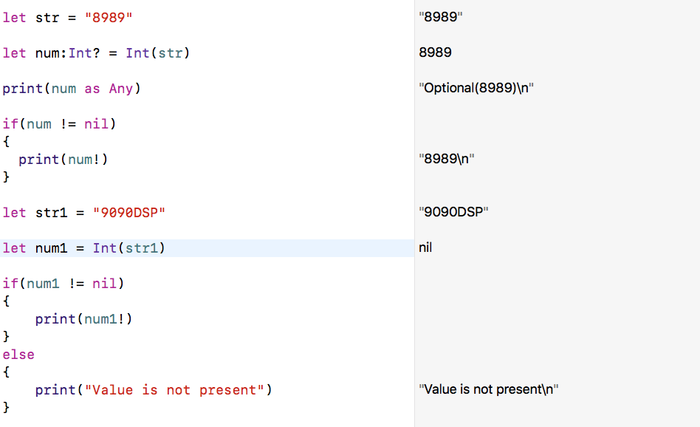This screenshot has height=427, width=700.
Task: Click the nil result in the sidebar
Action: pos(425,247)
